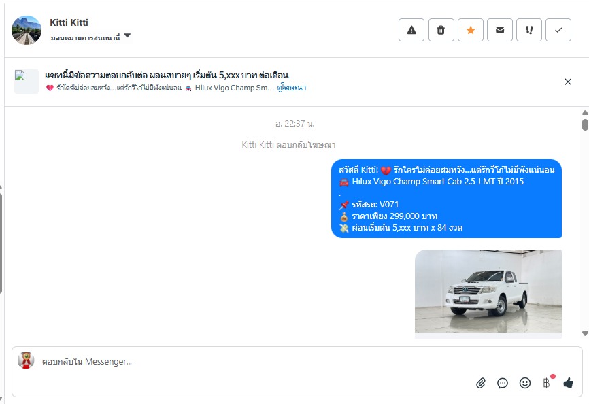Click the Kitti Kitti contact name
The image size is (589, 404).
click(69, 22)
